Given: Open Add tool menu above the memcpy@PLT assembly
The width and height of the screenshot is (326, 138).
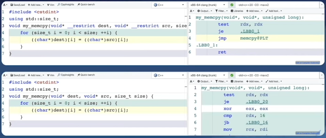Looking at the screenshot, I should point(273,11).
